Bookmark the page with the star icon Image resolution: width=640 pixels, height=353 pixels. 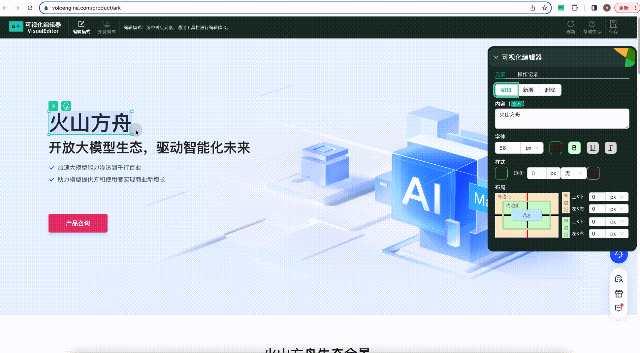tap(545, 8)
